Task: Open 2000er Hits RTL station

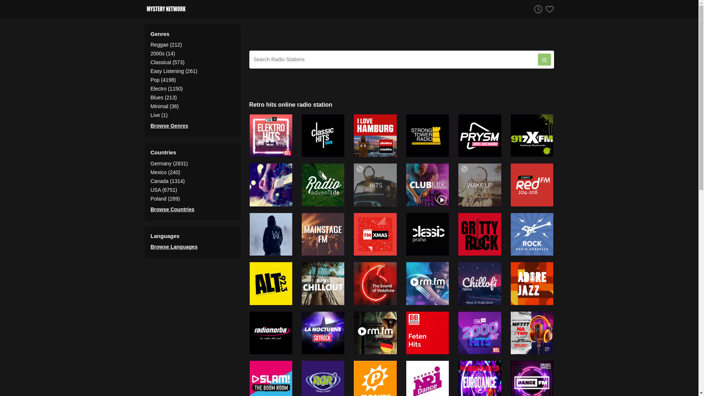Action: click(x=480, y=333)
